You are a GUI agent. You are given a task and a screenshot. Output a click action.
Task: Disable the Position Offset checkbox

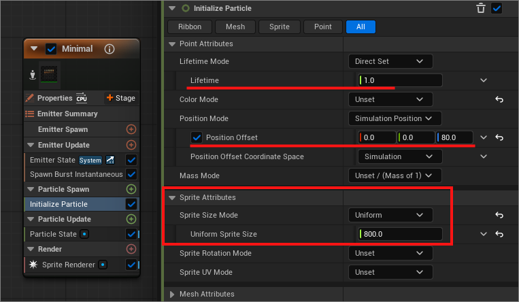click(x=197, y=137)
